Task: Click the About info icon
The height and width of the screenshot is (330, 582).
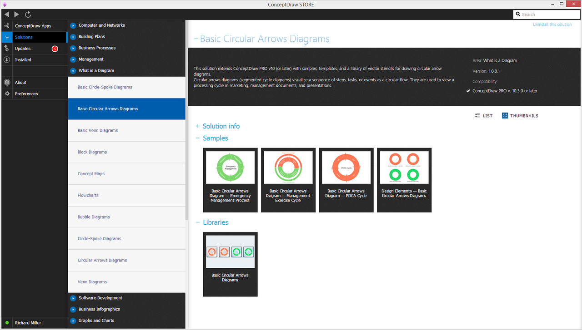Action: coord(7,82)
